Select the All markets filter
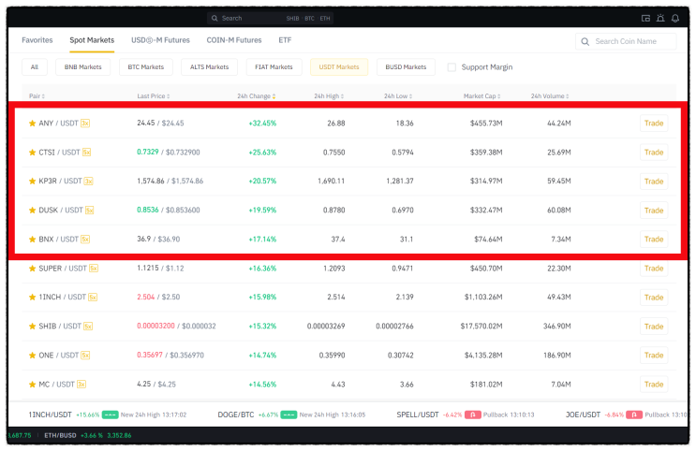 pos(34,67)
